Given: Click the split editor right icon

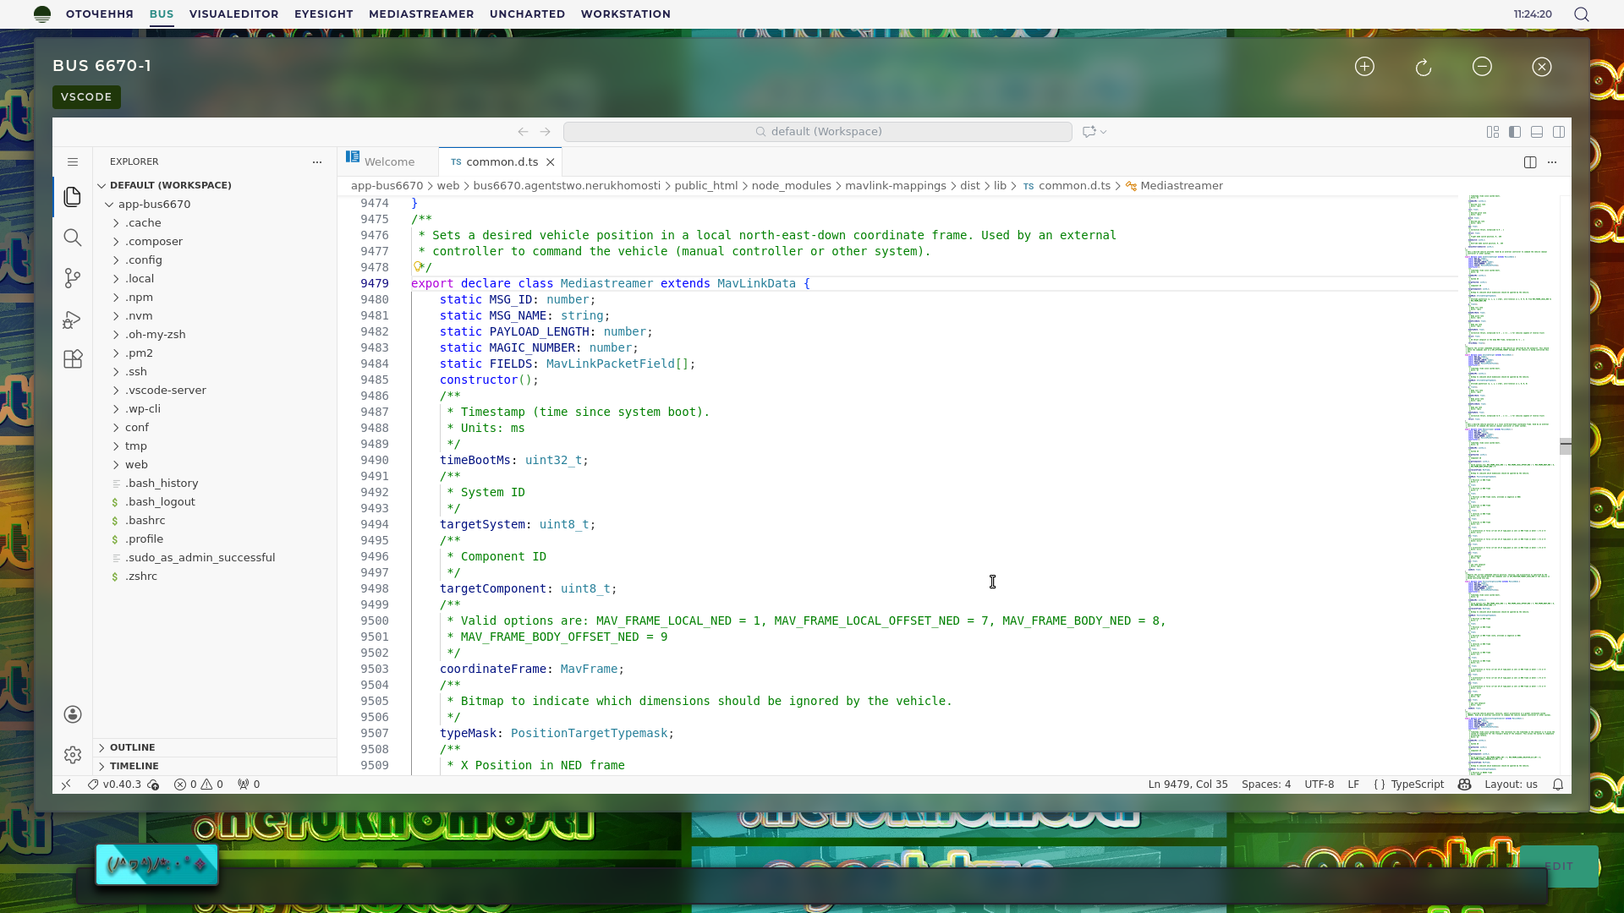Looking at the screenshot, I should pos(1530,162).
